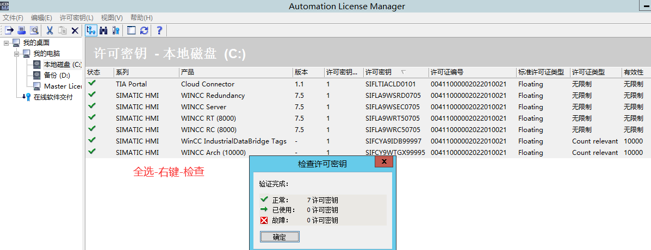Sort by the 许可密钥 column sort arrow
Viewport: 651px width, 250px height.
point(403,72)
